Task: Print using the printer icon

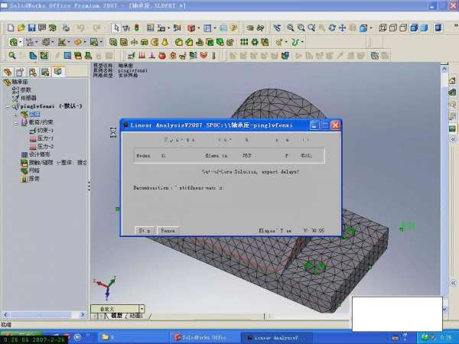Action: click(66, 28)
